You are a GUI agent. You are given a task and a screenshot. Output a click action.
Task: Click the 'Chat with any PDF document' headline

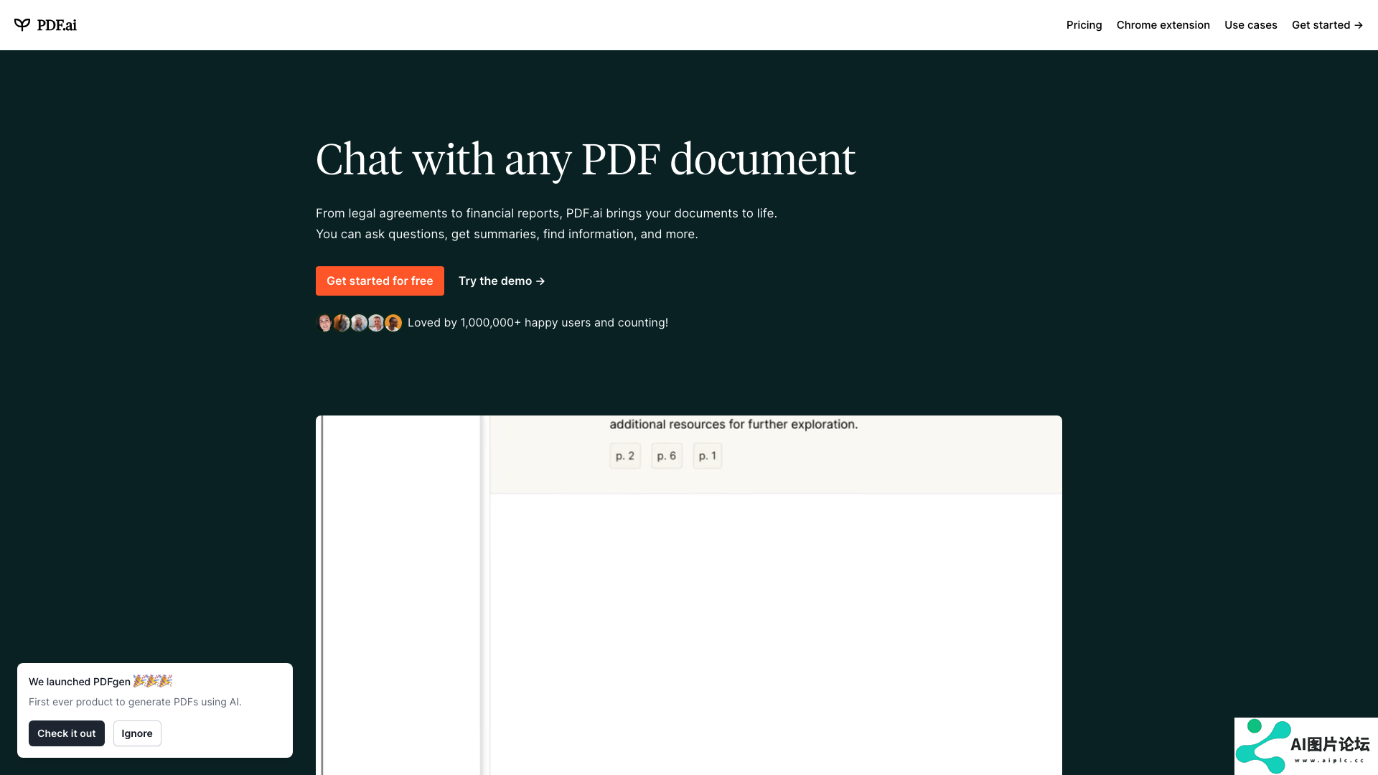pyautogui.click(x=586, y=159)
